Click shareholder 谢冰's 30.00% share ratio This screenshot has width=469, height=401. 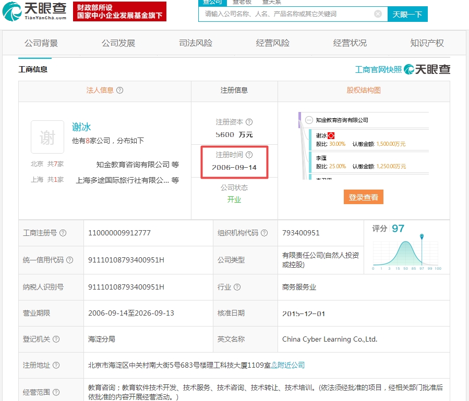click(x=337, y=144)
